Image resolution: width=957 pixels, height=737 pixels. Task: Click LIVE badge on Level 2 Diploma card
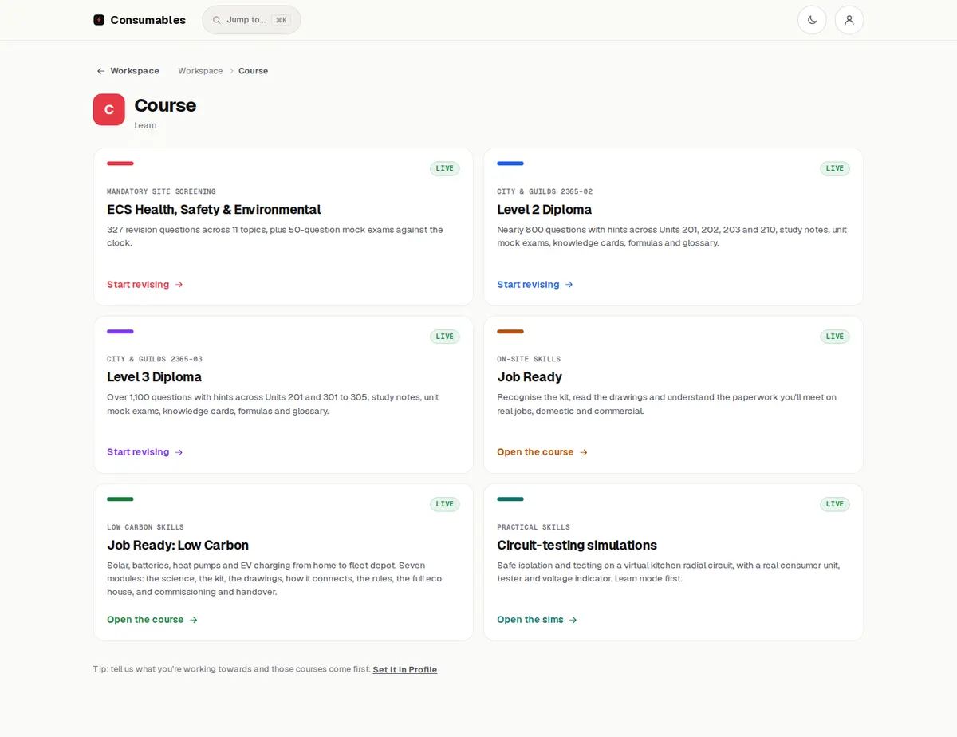point(835,168)
